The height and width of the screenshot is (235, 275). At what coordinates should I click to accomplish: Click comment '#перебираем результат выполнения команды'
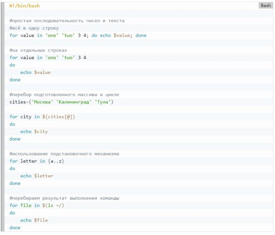(x=64, y=198)
